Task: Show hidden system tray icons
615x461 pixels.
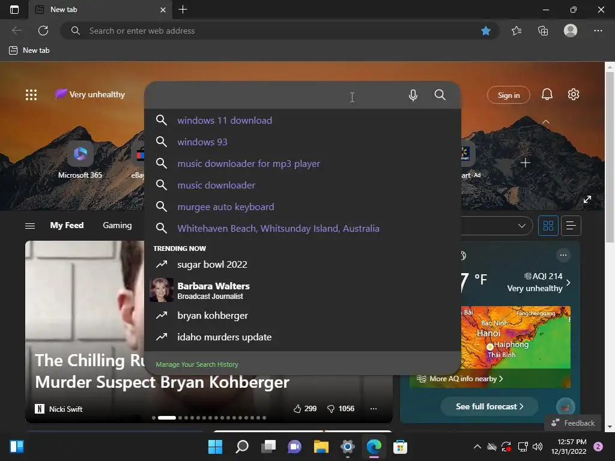Action: [x=477, y=447]
